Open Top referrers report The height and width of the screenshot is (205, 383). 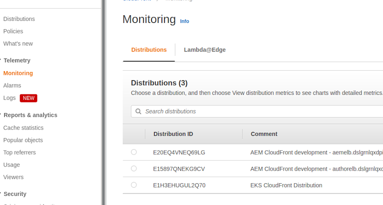19,152
